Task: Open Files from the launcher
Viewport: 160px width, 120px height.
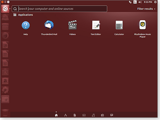Action: pyautogui.click(x=5, y=27)
